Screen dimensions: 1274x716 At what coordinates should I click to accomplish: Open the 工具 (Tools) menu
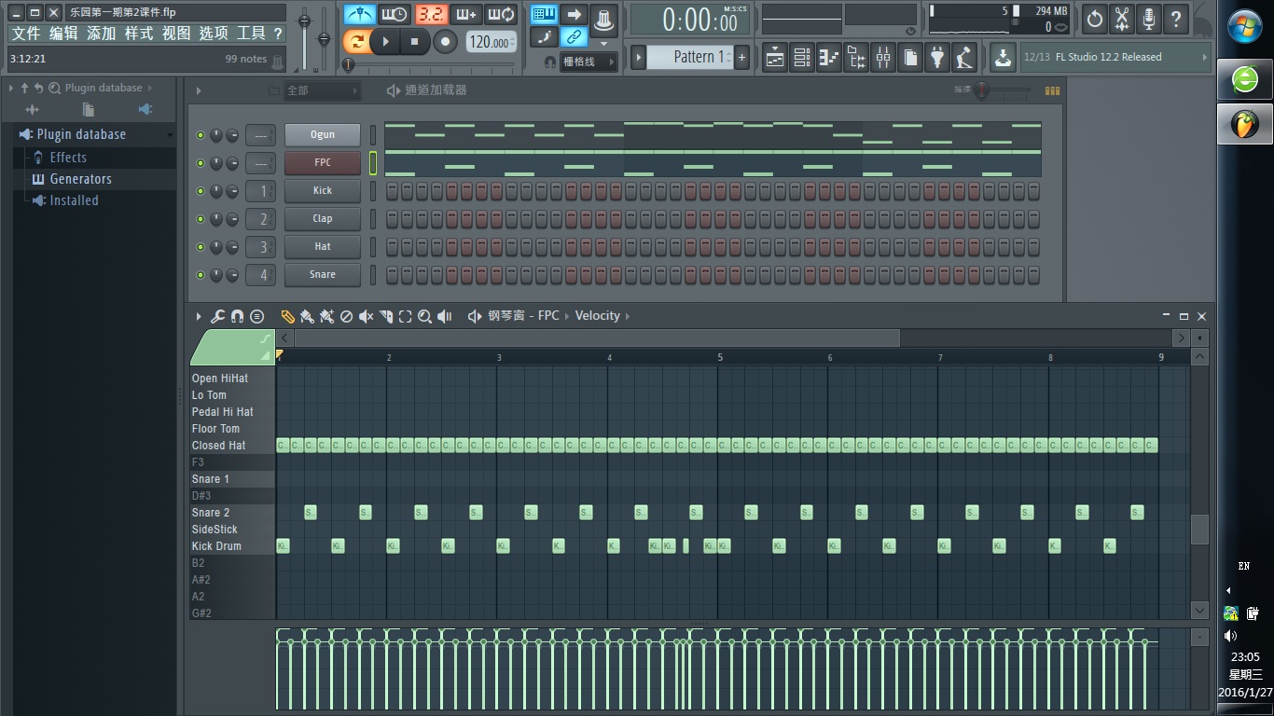pyautogui.click(x=250, y=34)
